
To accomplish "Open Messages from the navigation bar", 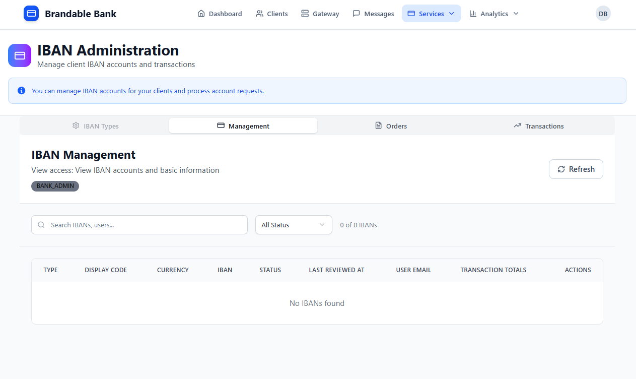I will [x=373, y=14].
